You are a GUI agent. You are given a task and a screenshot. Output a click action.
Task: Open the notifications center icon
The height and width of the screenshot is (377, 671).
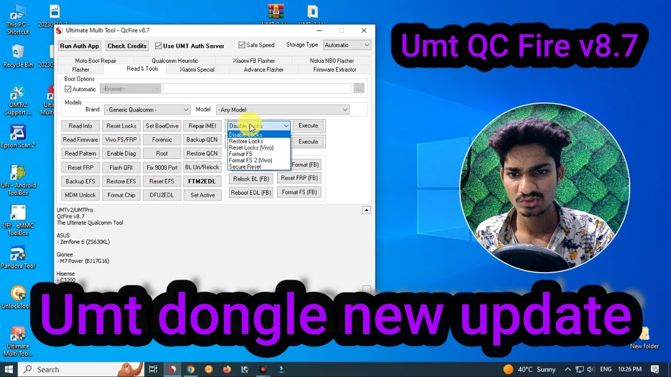point(655,369)
